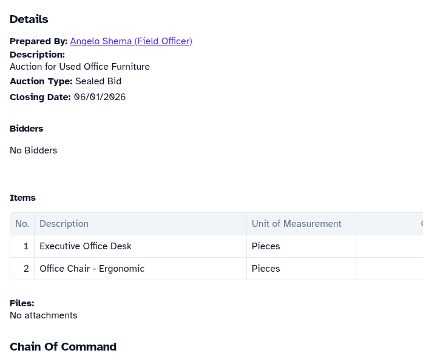The image size is (423, 353).
Task: Click Pieces in the Executive Office Desk row
Action: point(266,246)
